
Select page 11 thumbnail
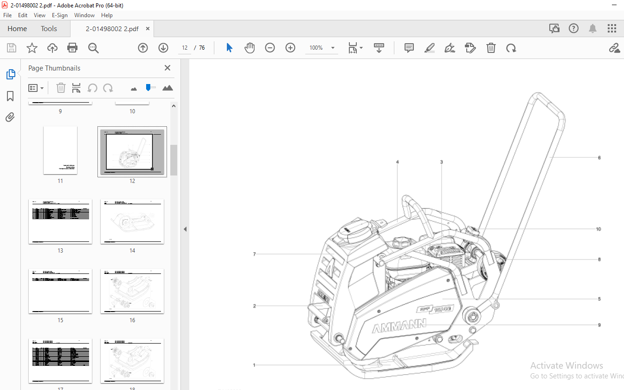(60, 150)
